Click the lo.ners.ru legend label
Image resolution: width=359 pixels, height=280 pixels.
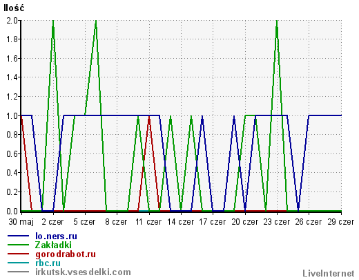[56, 236]
